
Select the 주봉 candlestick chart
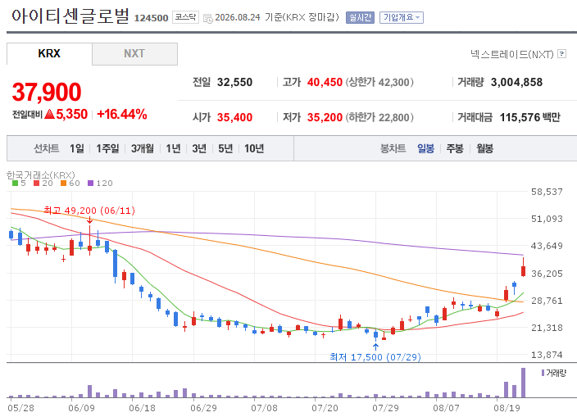coord(455,148)
